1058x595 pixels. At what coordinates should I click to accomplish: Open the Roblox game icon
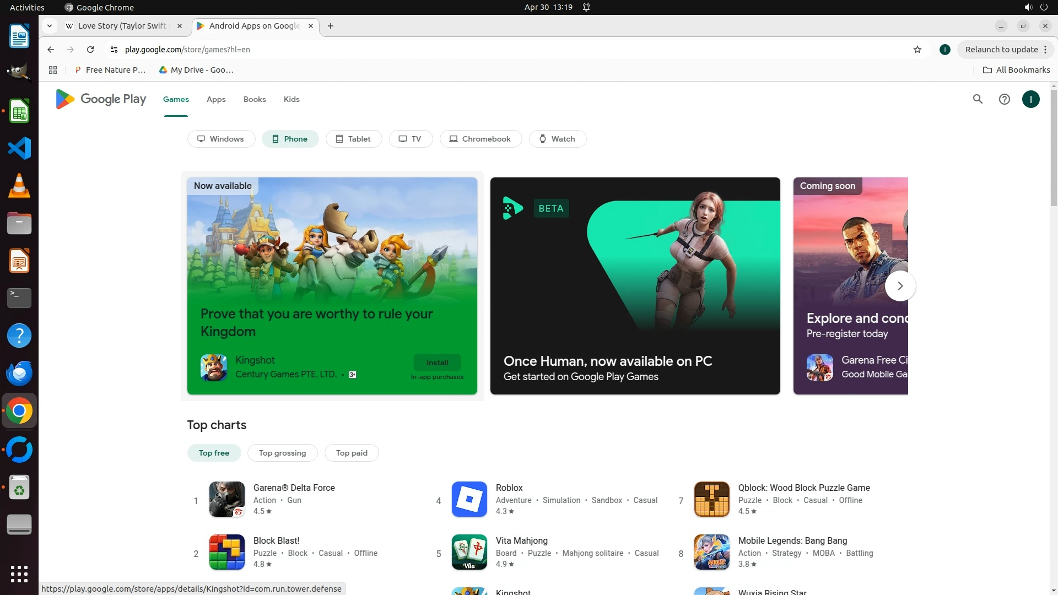469,499
